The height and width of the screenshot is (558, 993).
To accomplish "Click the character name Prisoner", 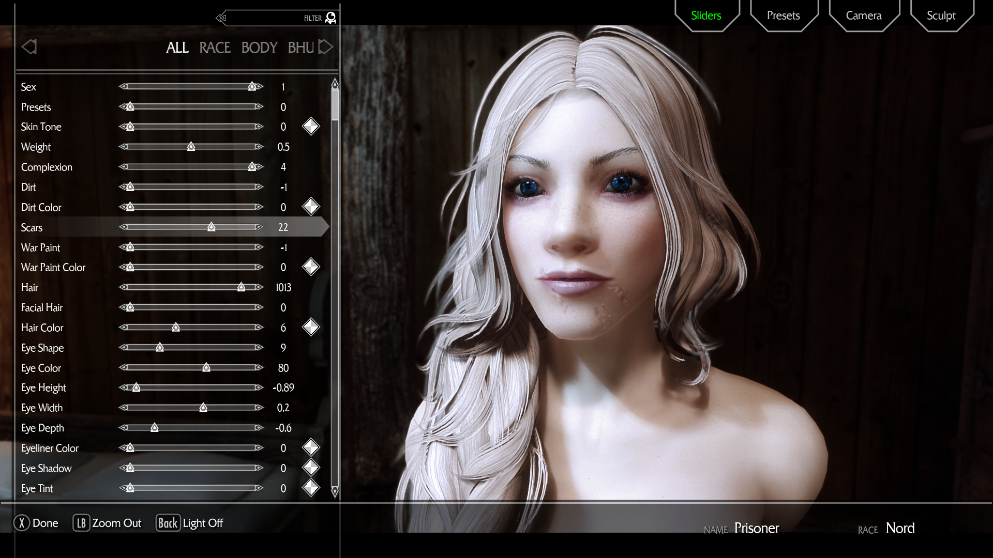I will (757, 528).
